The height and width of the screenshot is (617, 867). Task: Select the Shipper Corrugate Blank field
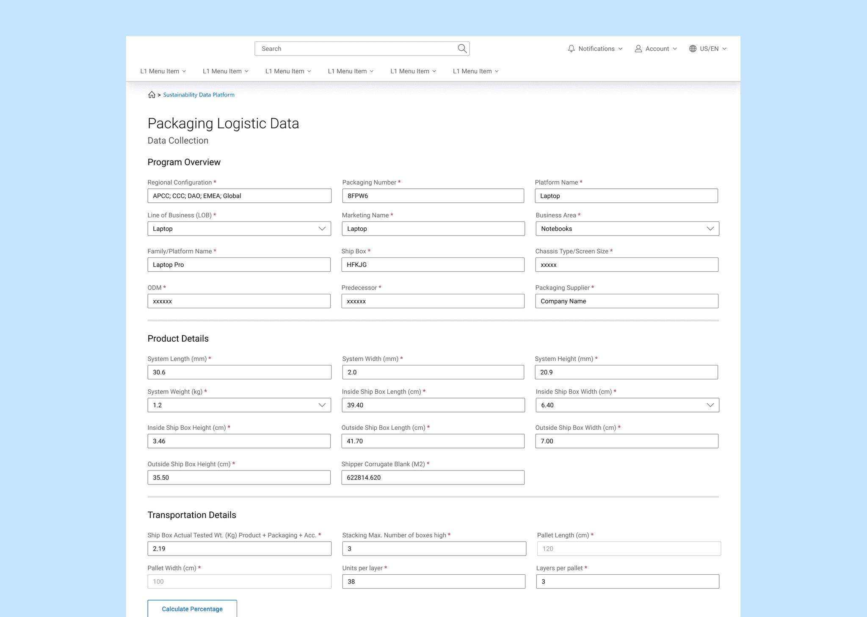click(x=433, y=478)
